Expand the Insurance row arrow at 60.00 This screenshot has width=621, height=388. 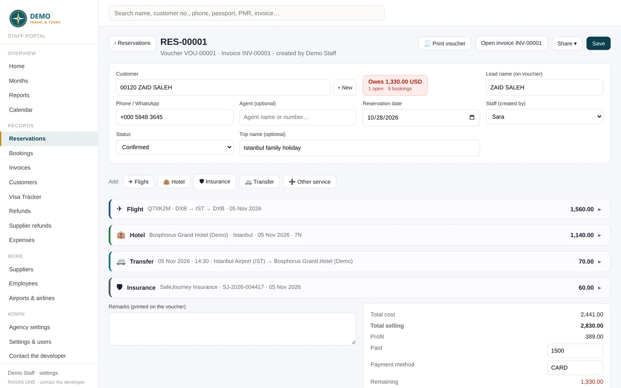coord(599,288)
